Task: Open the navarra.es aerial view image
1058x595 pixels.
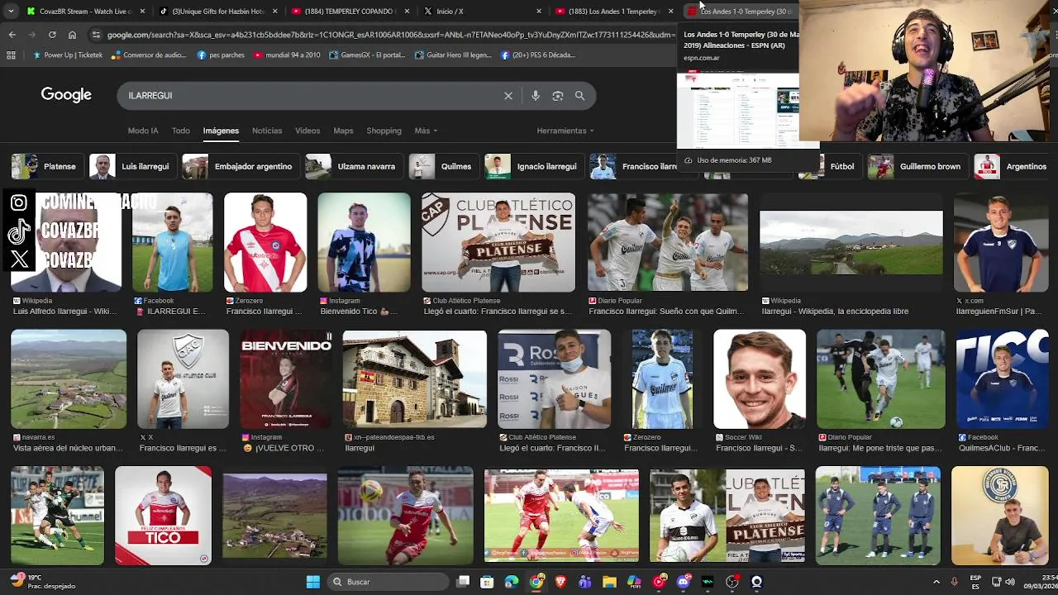Action: pyautogui.click(x=69, y=379)
